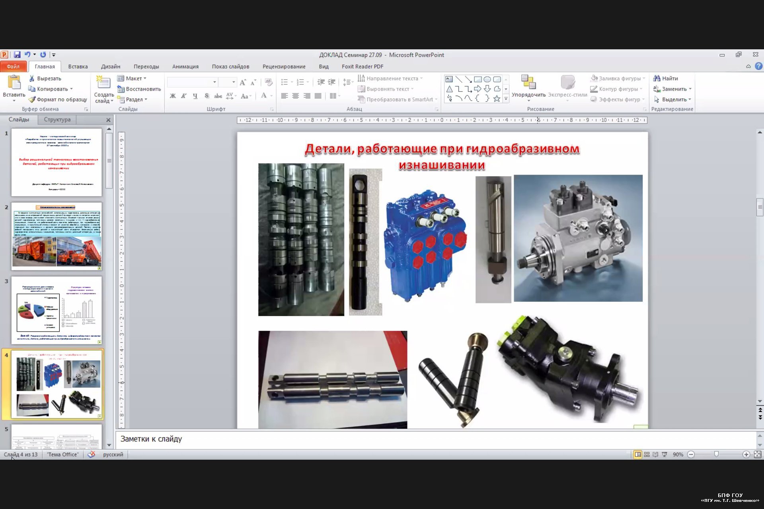This screenshot has width=764, height=509.
Task: Open the font size dropdown
Action: click(234, 82)
